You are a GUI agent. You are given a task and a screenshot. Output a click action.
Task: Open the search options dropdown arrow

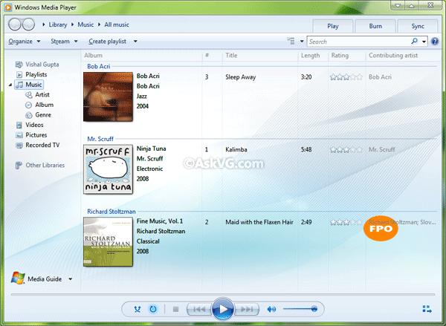(424, 42)
